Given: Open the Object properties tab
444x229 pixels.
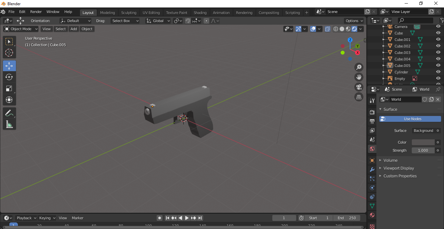Looking at the screenshot, I should coord(372,160).
